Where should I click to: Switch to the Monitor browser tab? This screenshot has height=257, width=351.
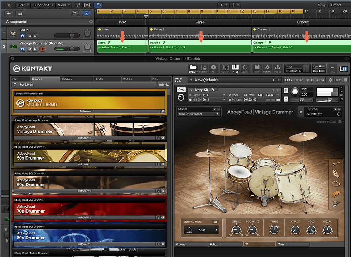tap(107, 79)
